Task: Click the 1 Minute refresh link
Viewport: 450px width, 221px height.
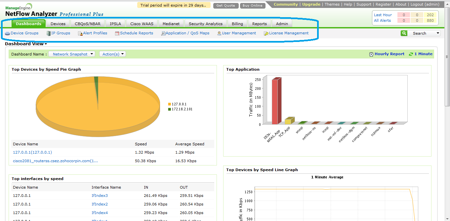Action: (423, 54)
